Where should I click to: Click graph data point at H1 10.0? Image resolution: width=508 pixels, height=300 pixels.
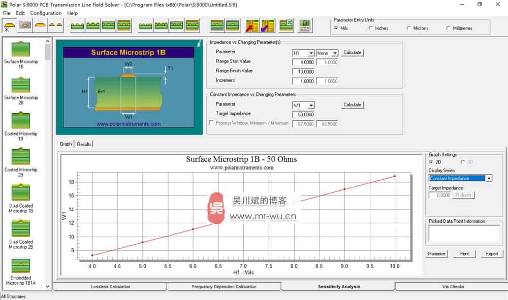coord(395,176)
